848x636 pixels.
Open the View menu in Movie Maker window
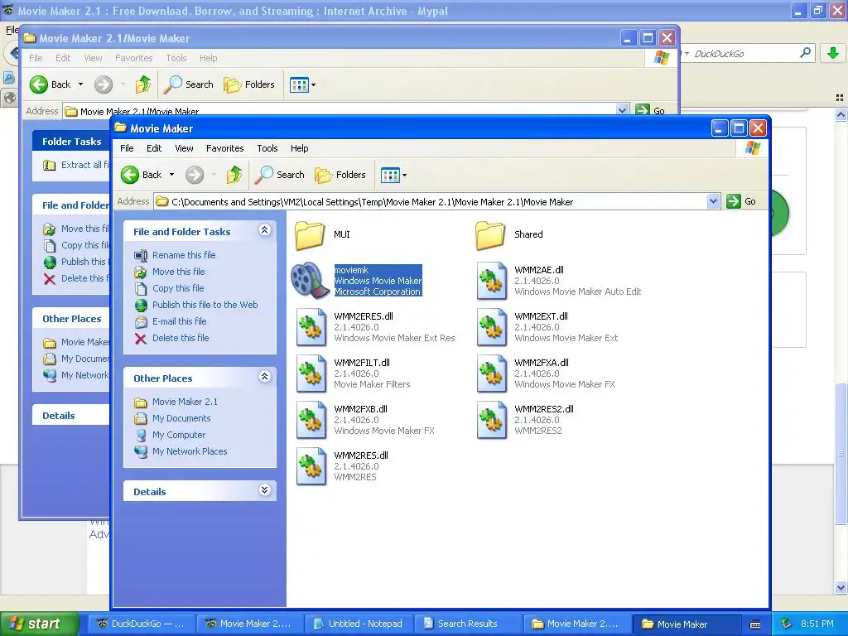tap(184, 148)
